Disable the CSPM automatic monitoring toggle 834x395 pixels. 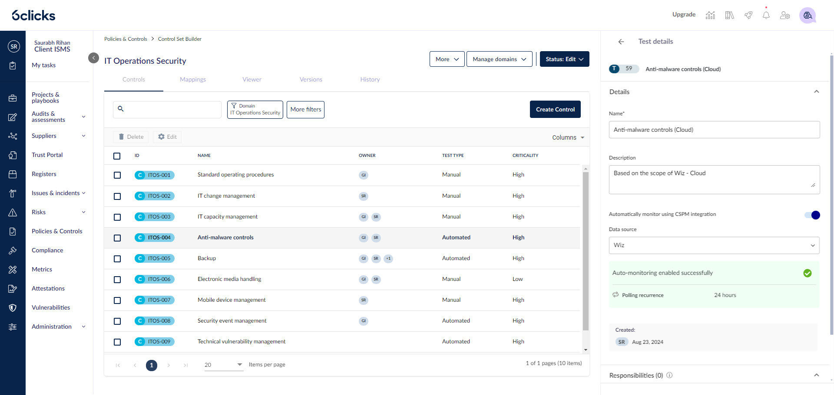[x=812, y=215]
